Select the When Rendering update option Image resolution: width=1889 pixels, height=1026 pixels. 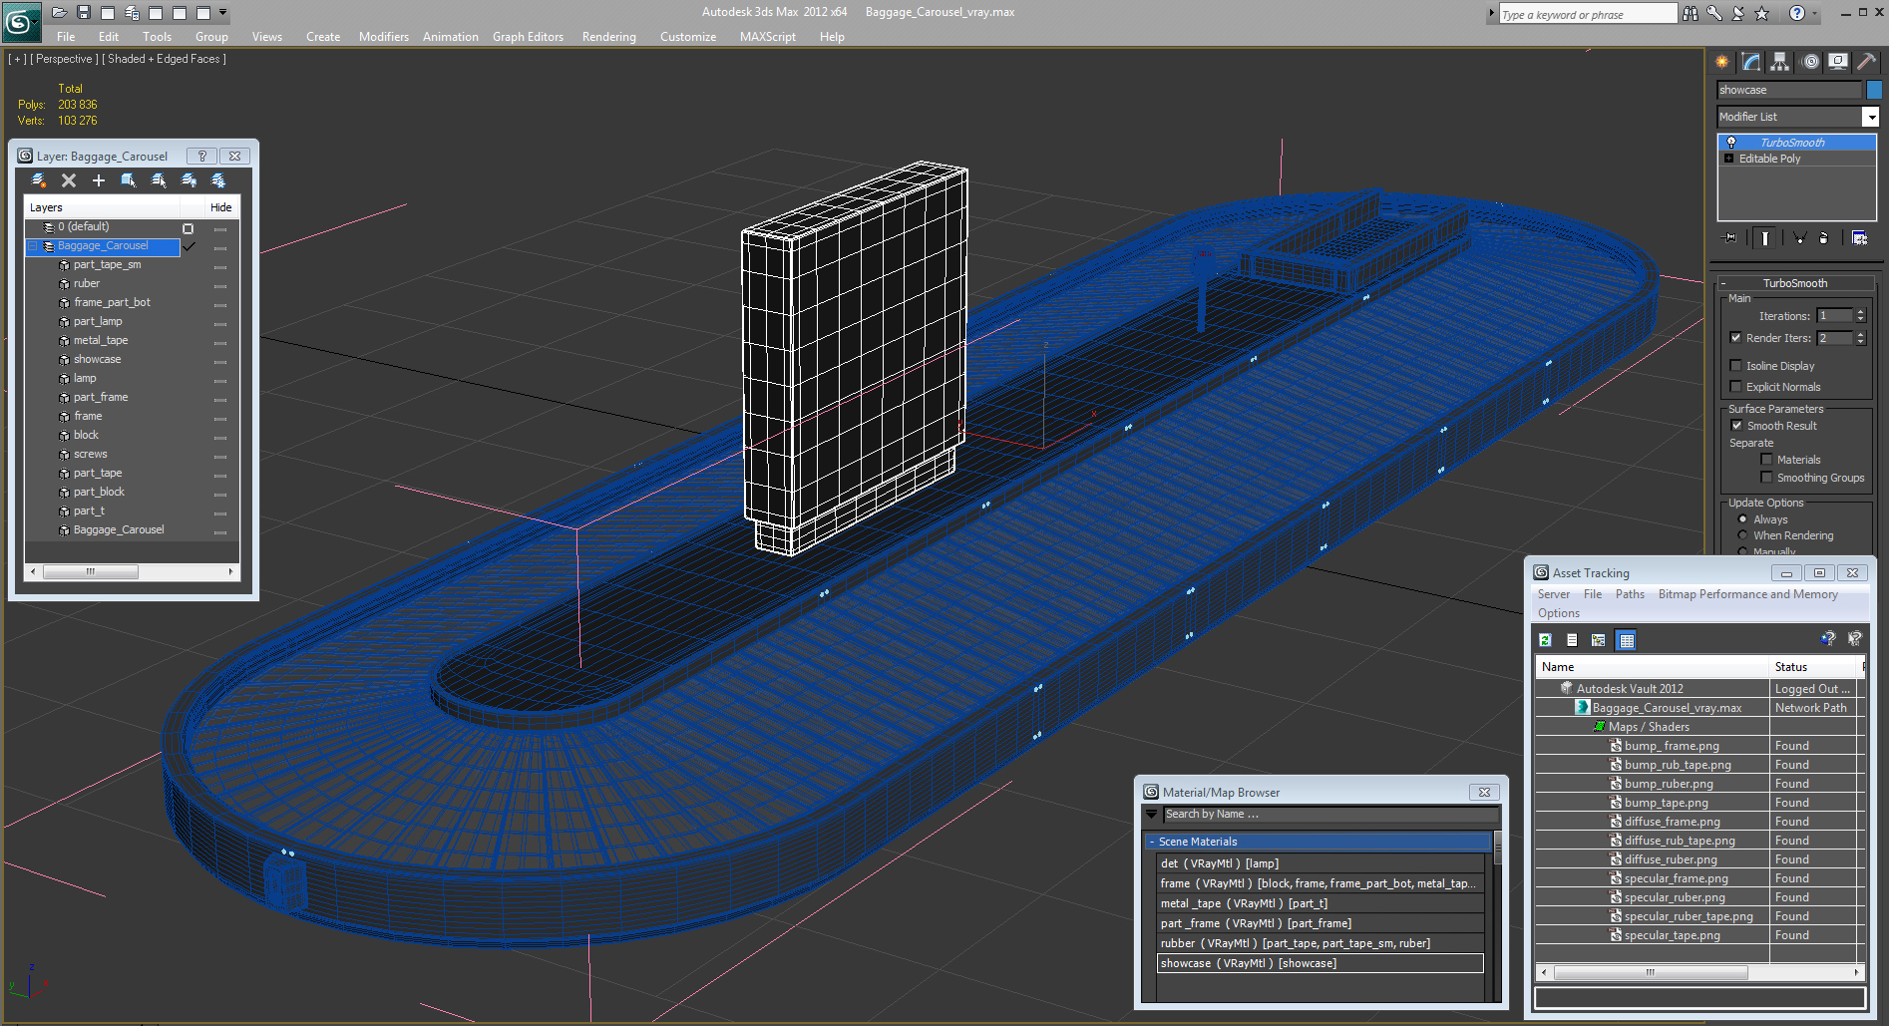pyautogui.click(x=1743, y=535)
